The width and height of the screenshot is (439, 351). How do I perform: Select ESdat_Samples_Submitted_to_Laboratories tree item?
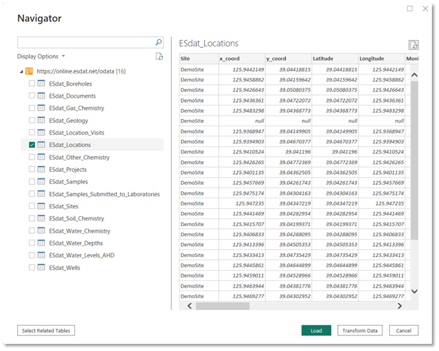(104, 194)
